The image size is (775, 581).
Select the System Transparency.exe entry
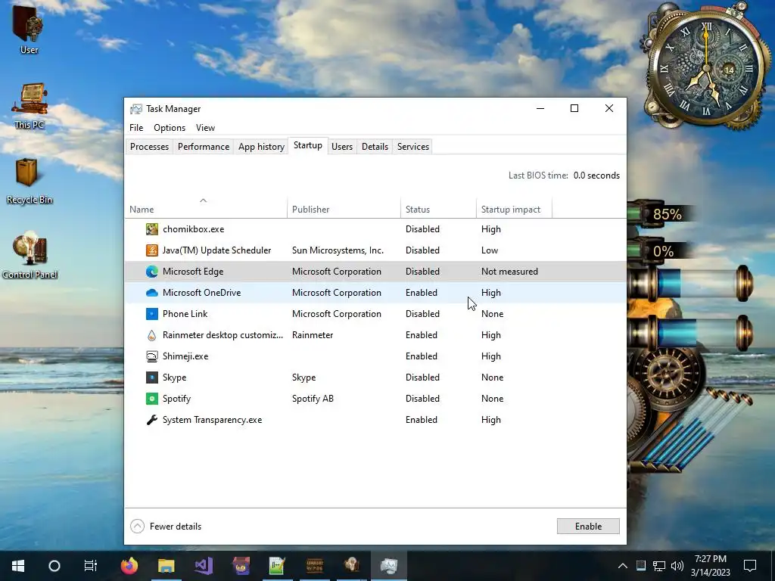[x=212, y=420]
